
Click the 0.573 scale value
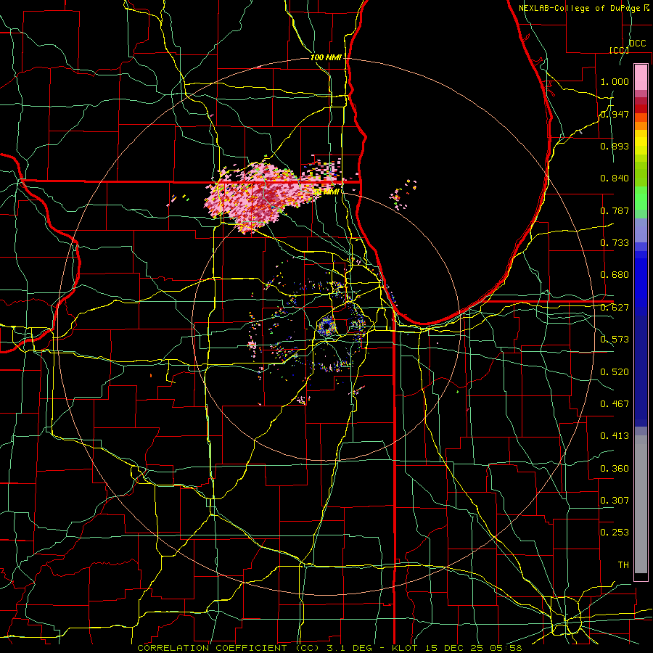pos(615,340)
